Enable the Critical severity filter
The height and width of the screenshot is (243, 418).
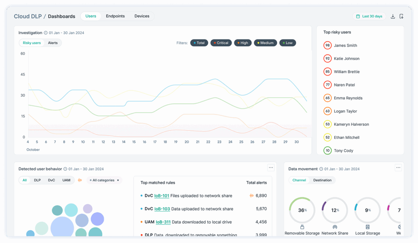(x=221, y=42)
